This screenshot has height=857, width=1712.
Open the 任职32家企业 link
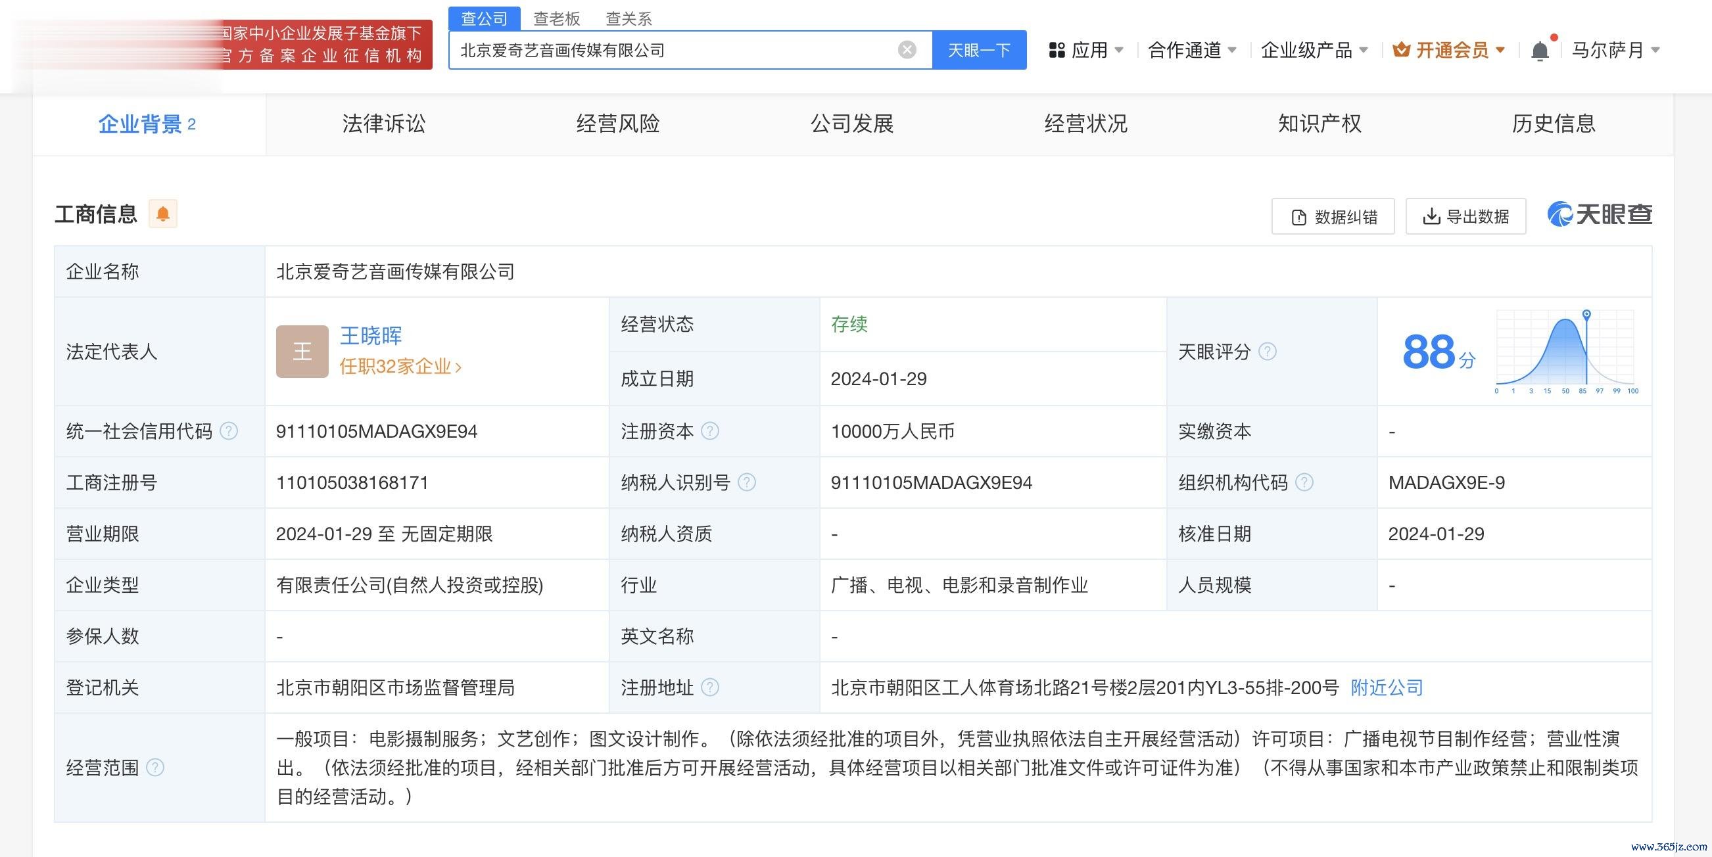pyautogui.click(x=400, y=366)
